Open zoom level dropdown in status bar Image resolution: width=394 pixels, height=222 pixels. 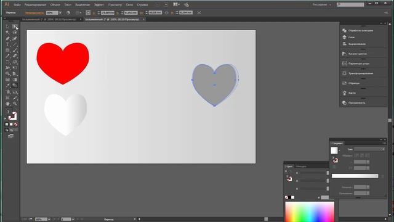[x=49, y=220]
